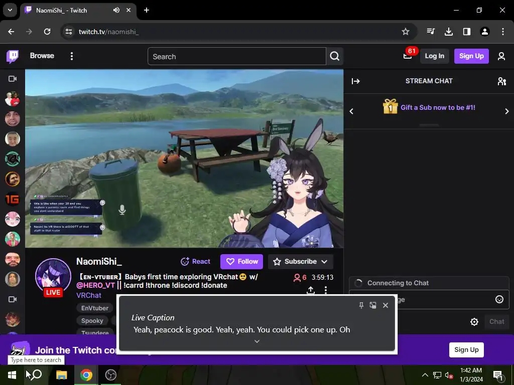The image size is (514, 385).
Task: Click the search magnifier button
Action: click(x=335, y=56)
